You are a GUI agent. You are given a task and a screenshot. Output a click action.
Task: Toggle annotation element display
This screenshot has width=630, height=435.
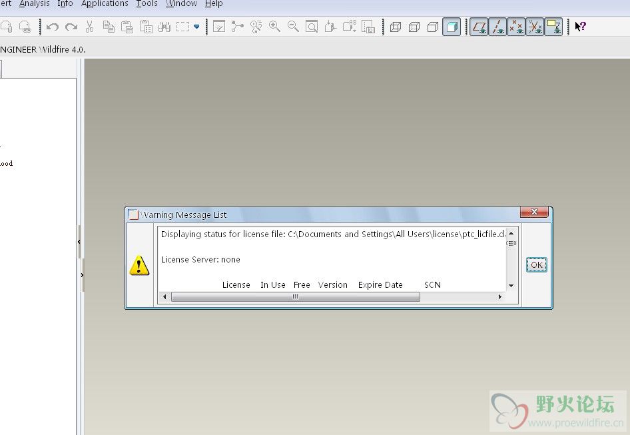pos(553,27)
